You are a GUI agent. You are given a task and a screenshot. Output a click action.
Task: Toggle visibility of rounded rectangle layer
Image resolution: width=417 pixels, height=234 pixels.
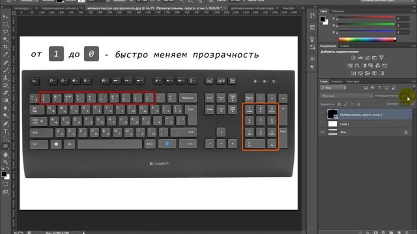[x=323, y=114]
